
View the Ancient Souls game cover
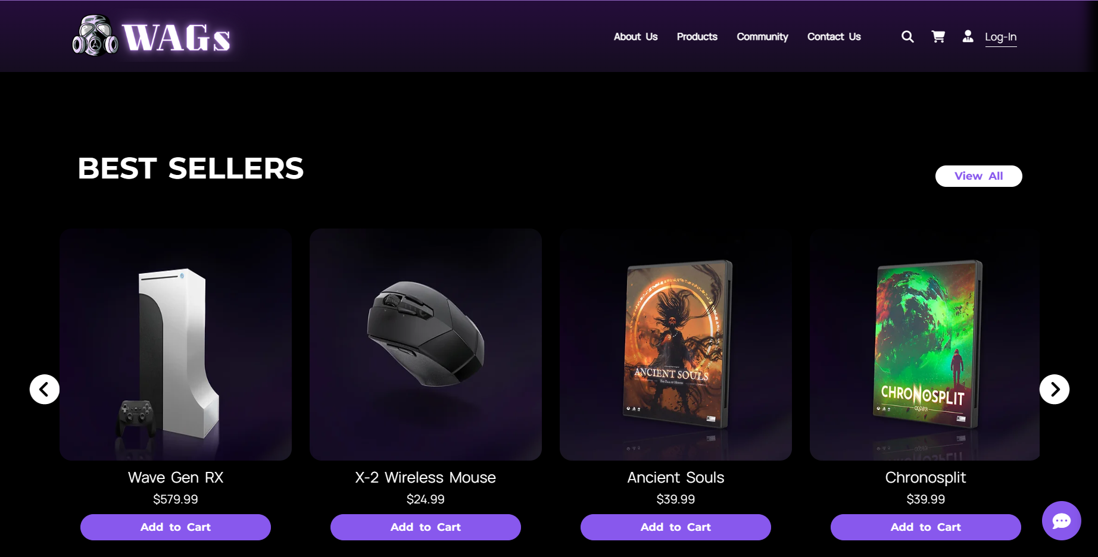[675, 344]
